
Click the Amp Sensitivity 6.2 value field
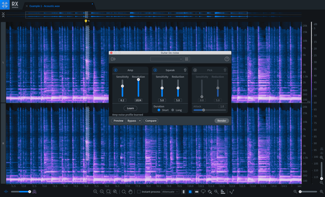coord(122,101)
